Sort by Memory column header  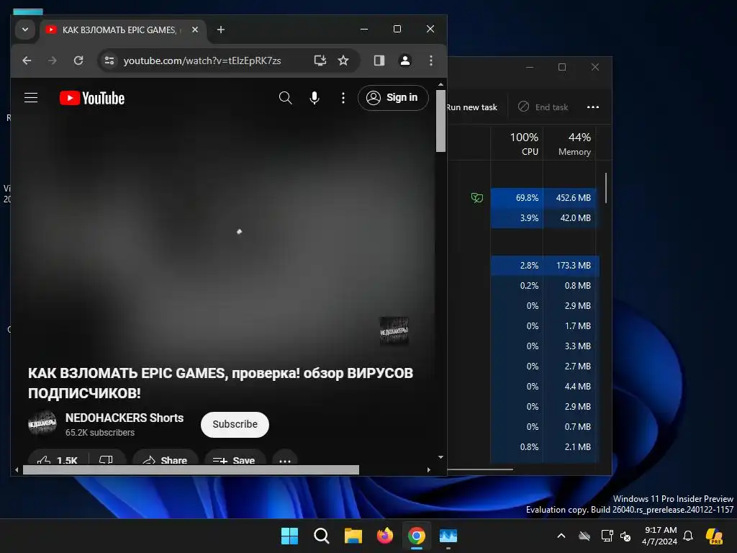tap(569, 143)
